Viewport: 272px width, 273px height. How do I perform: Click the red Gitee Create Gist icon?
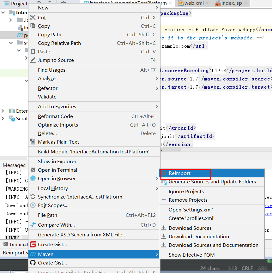[33, 244]
